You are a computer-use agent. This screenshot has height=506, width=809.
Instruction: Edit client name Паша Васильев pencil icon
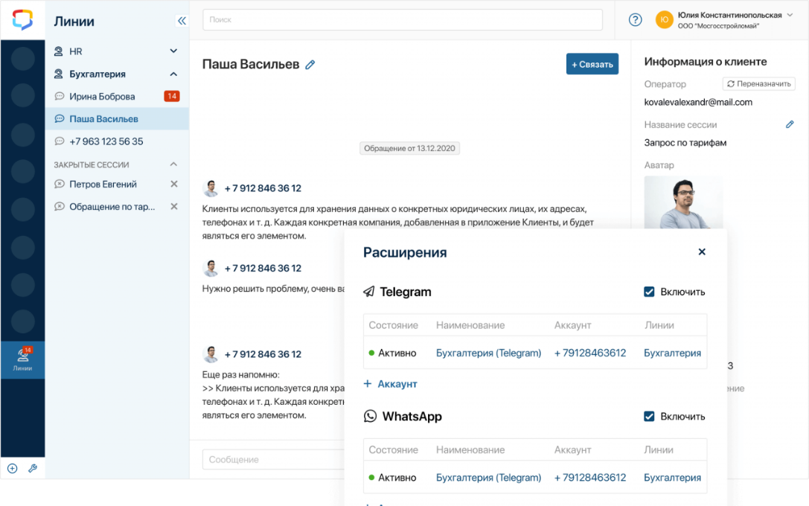(x=310, y=65)
